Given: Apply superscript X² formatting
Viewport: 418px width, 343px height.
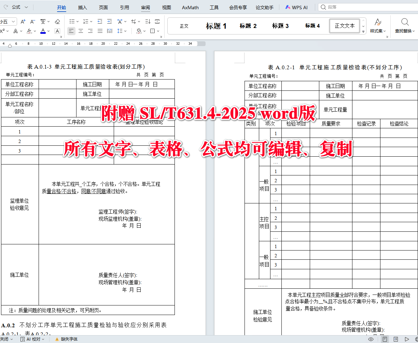Looking at the screenshot, I should click(2, 31).
